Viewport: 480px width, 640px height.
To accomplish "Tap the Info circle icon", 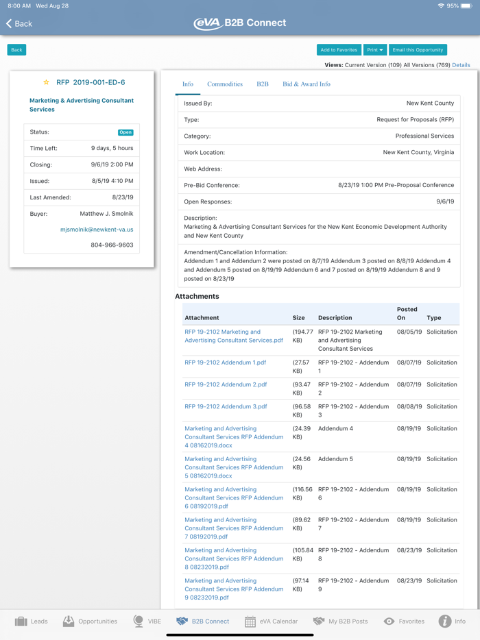I will click(445, 621).
